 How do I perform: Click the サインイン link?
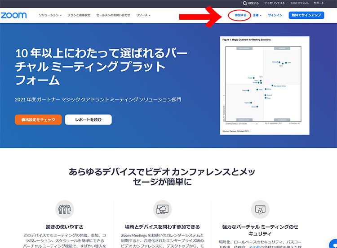tap(275, 15)
